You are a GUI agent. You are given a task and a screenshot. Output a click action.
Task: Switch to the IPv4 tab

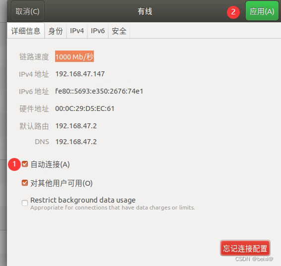coord(77,31)
